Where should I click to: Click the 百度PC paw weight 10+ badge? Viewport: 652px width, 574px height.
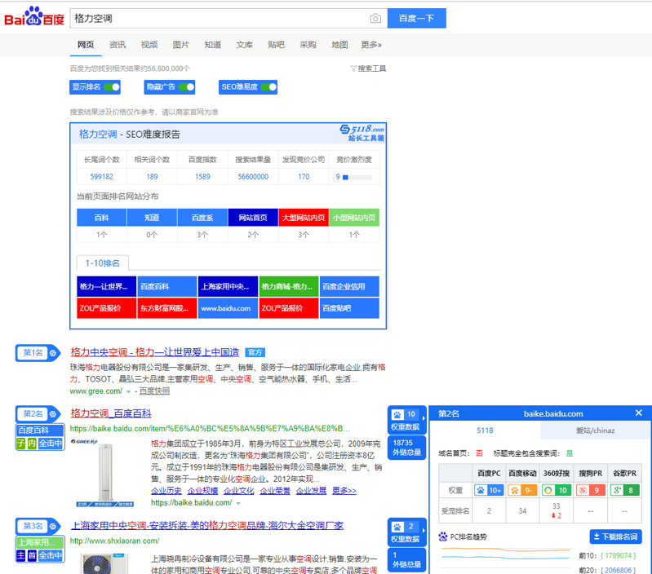489,490
